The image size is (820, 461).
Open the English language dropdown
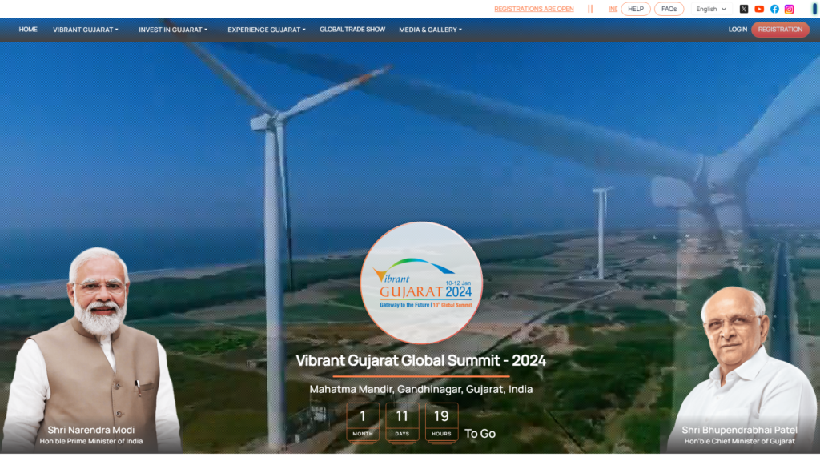[711, 9]
